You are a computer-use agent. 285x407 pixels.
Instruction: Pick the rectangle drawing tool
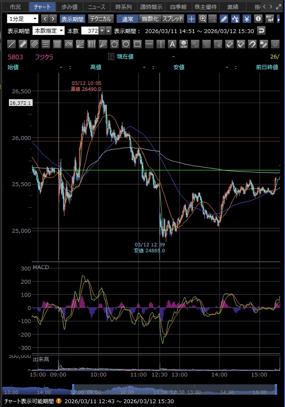click(137, 44)
